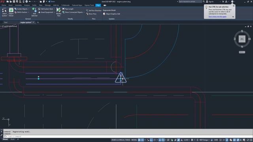The height and width of the screenshot is (142, 253).
Task: Open the Edit System Style dropdown arrow
Action: 54,9
